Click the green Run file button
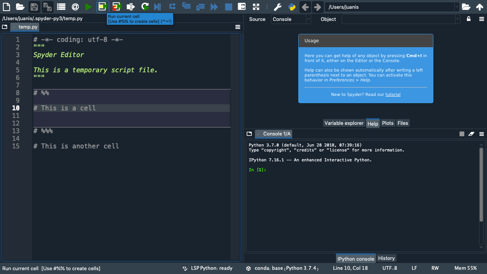Viewport: 487px width, 274px height. 88,7
